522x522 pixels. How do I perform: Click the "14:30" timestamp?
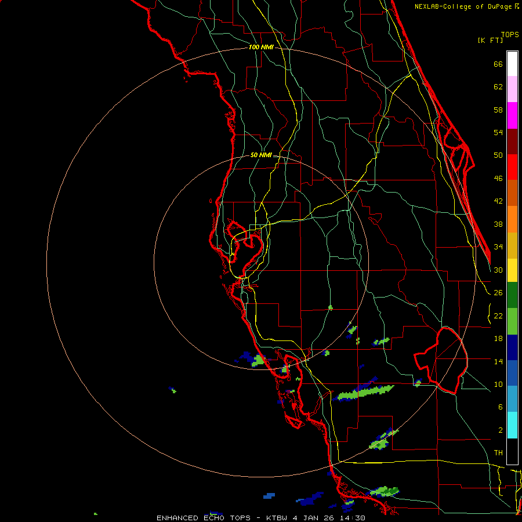353,518
